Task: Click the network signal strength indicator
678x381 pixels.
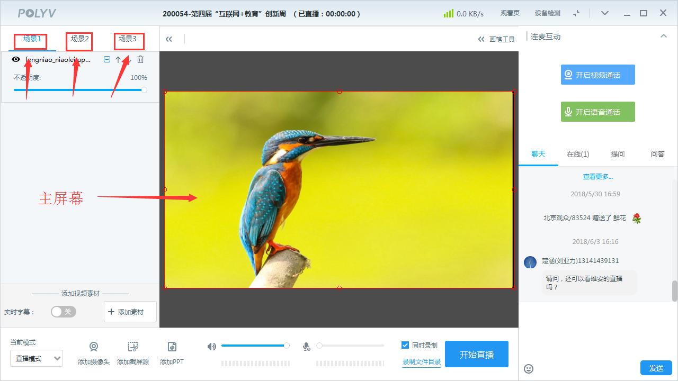Action: pyautogui.click(x=449, y=13)
